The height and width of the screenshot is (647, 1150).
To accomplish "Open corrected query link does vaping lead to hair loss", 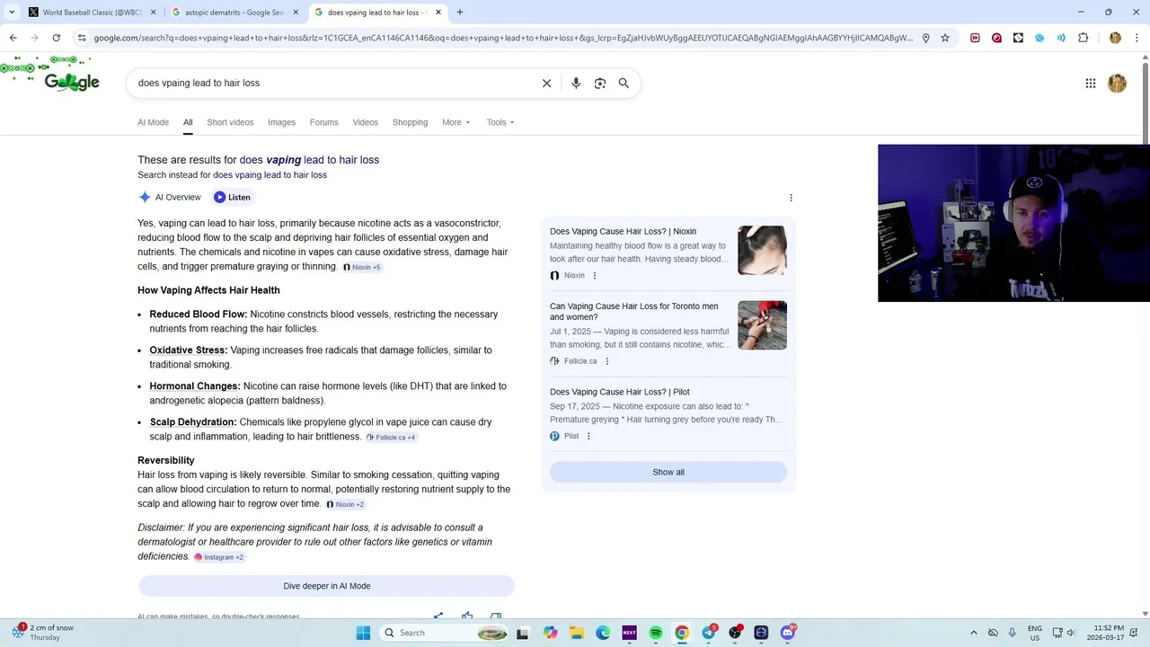I will [309, 160].
